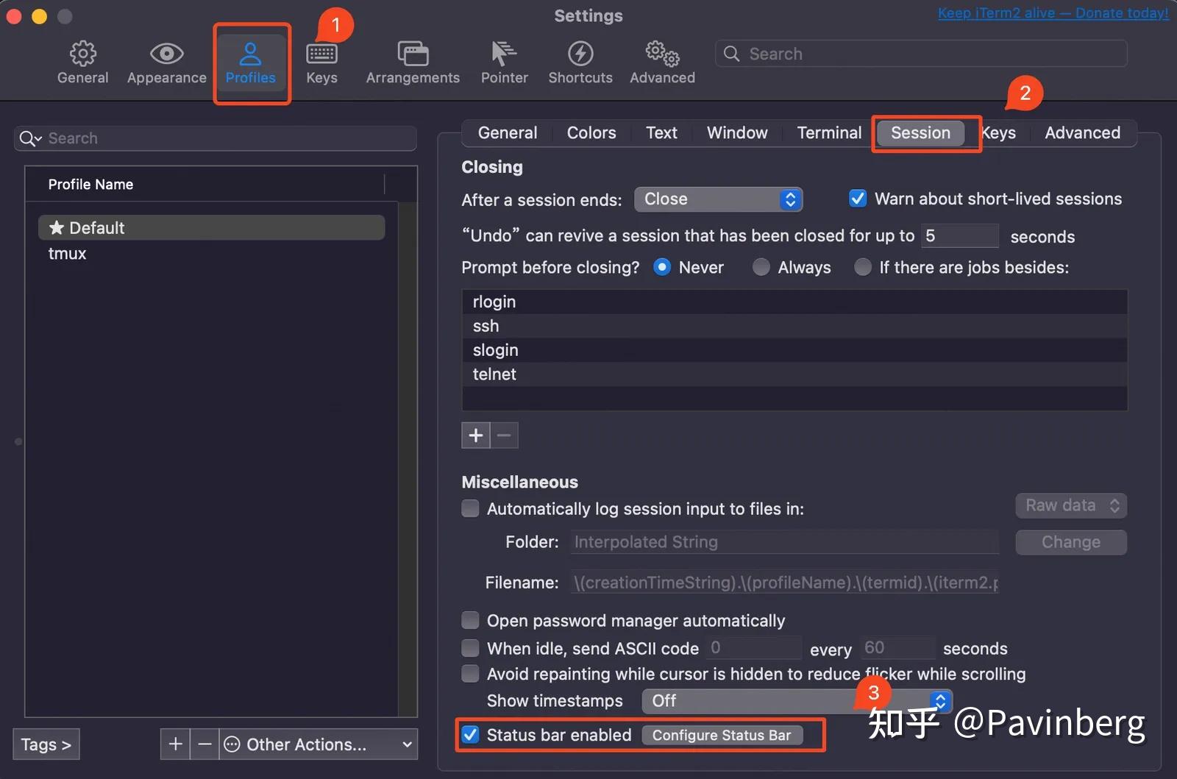Select the Always radio for prompt before closing
The height and width of the screenshot is (779, 1177).
coord(761,267)
